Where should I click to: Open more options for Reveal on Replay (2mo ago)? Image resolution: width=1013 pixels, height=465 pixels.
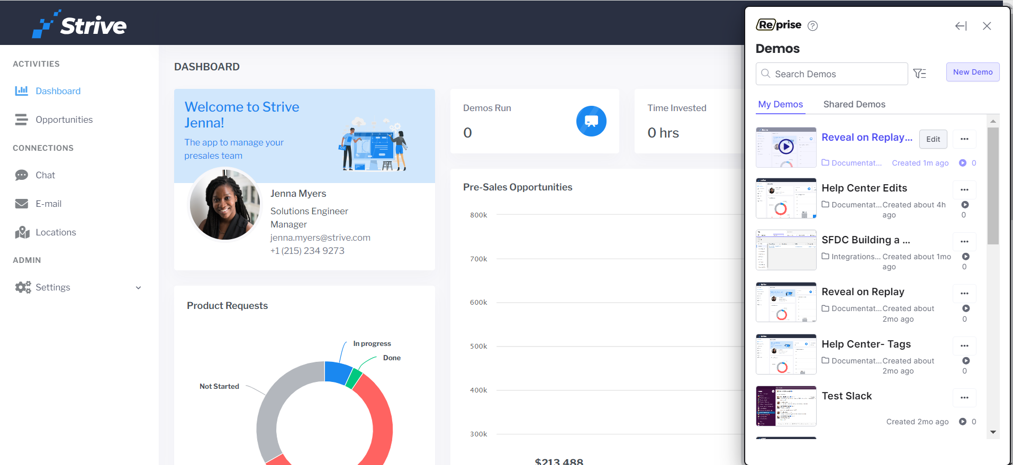(964, 294)
